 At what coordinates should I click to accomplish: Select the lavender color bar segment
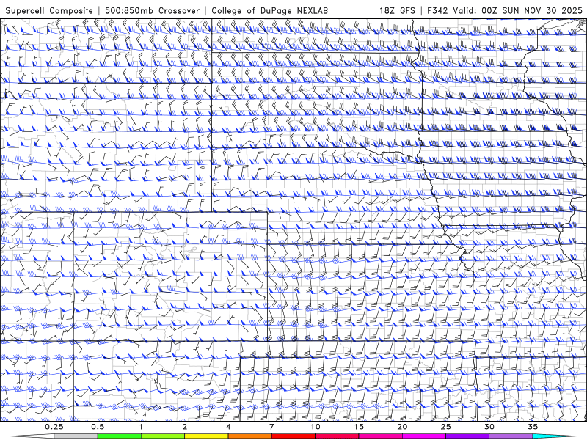point(511,436)
